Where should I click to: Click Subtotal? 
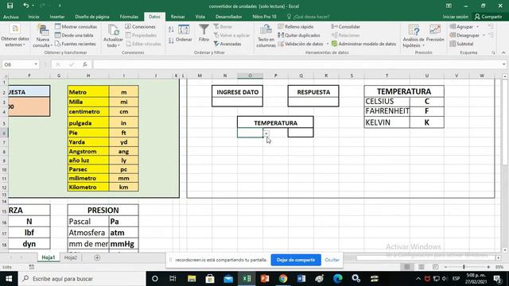pyautogui.click(x=461, y=44)
